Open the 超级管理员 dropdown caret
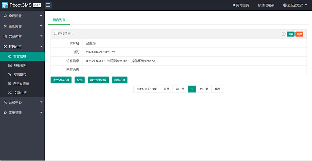Viewport: 312px width, 161px height. pos(306,5)
